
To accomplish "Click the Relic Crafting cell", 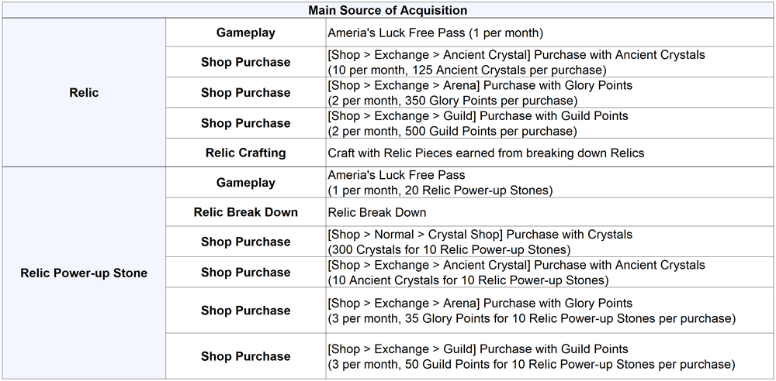I will pos(245,153).
